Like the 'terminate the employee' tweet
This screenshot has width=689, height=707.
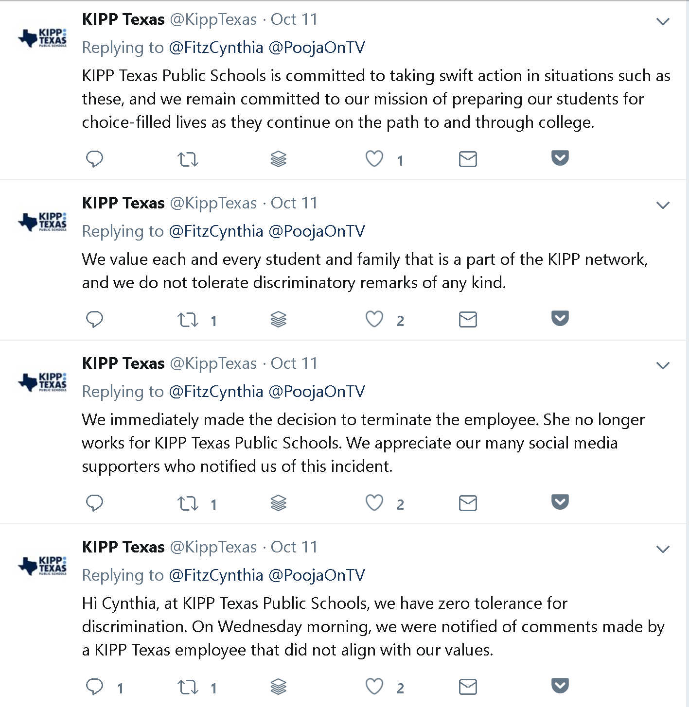374,503
